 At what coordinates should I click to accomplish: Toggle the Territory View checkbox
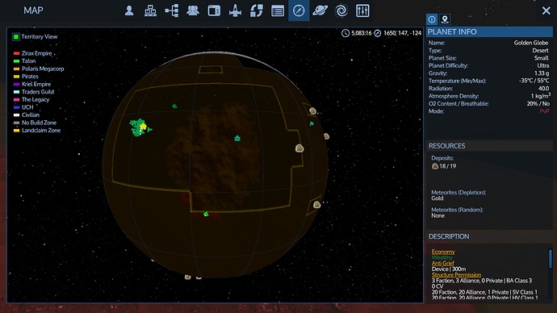pos(16,36)
